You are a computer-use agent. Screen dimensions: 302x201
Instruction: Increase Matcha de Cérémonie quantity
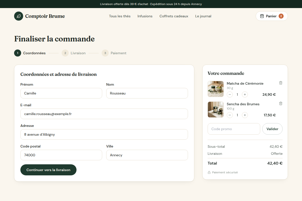(245, 94)
